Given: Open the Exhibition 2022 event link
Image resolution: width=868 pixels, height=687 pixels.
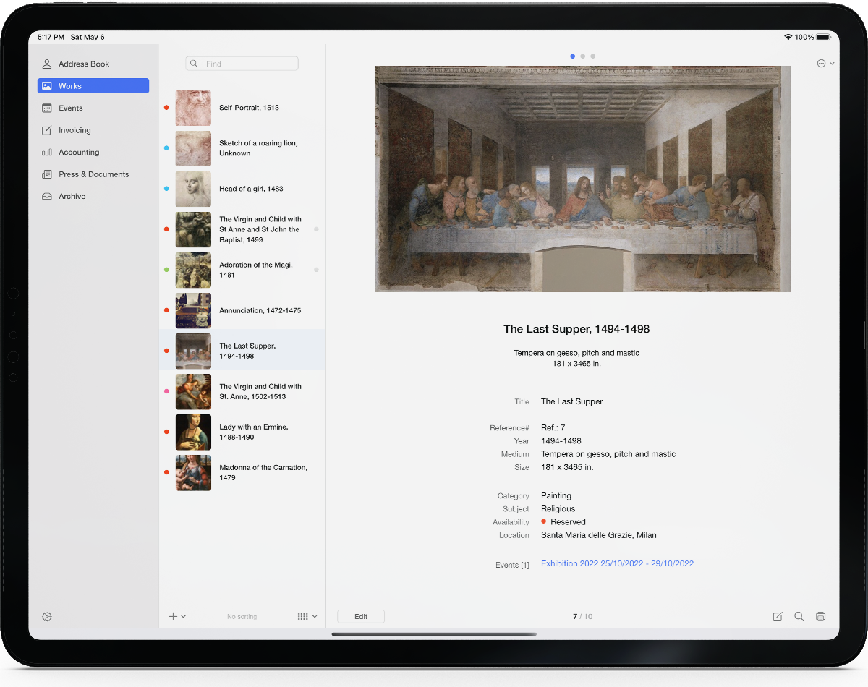Looking at the screenshot, I should point(617,563).
